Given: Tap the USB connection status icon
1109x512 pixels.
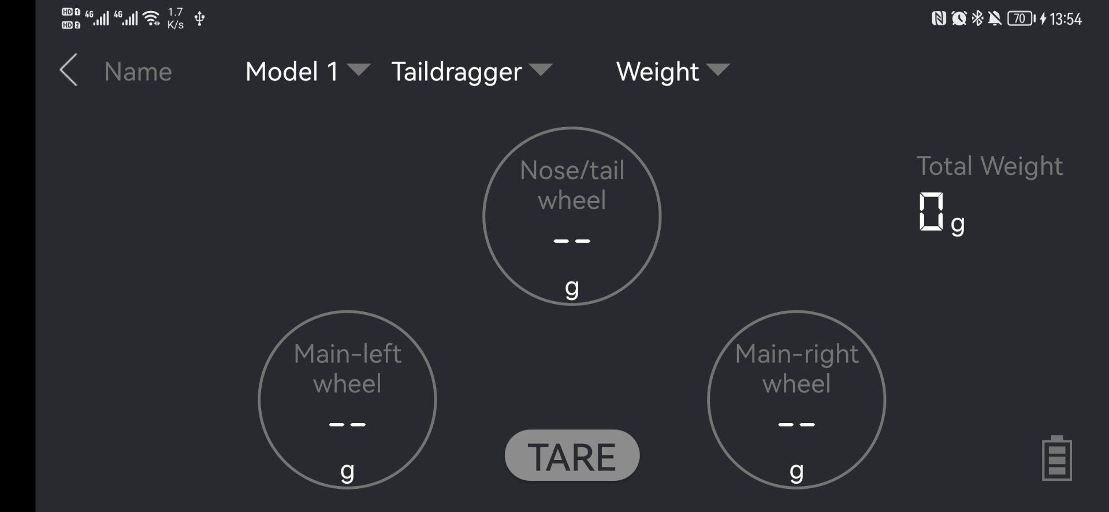Looking at the screenshot, I should (x=199, y=18).
